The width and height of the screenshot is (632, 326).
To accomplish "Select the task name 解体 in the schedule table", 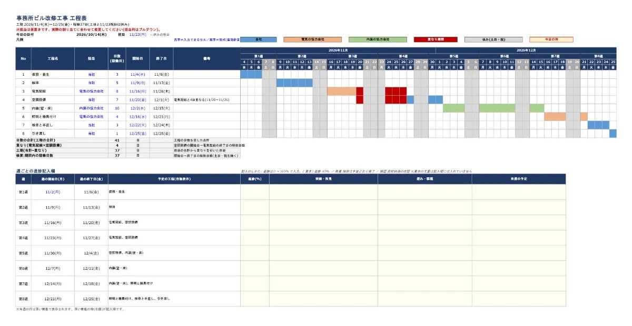I will [x=53, y=83].
